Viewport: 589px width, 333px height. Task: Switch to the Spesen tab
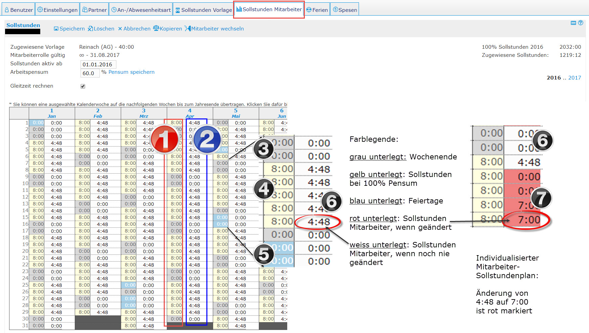pos(345,10)
